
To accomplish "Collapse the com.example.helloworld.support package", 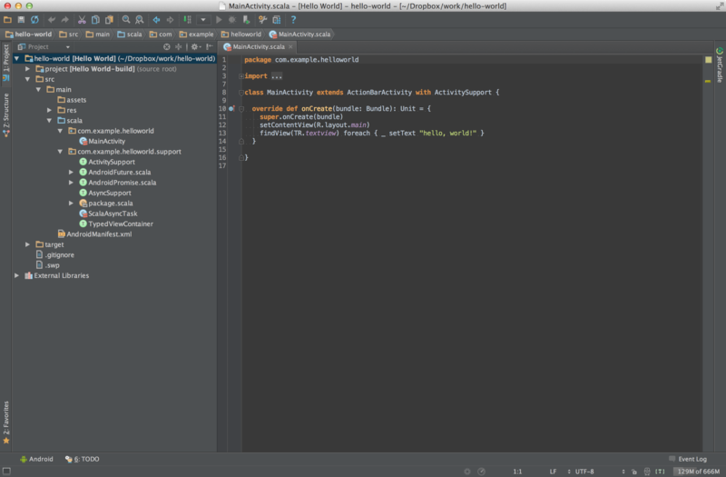I will click(x=60, y=152).
